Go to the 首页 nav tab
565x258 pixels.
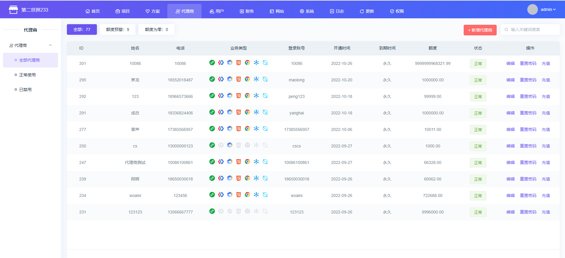pos(92,11)
